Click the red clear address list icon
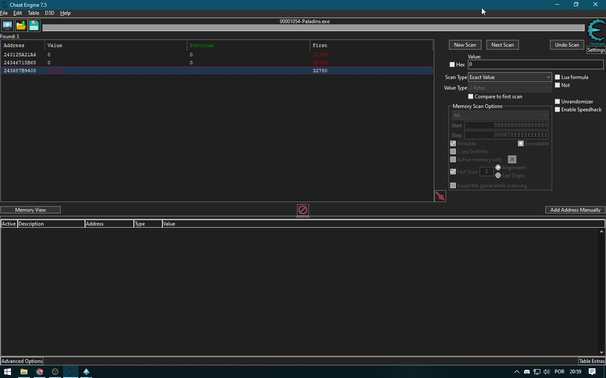 pos(303,210)
